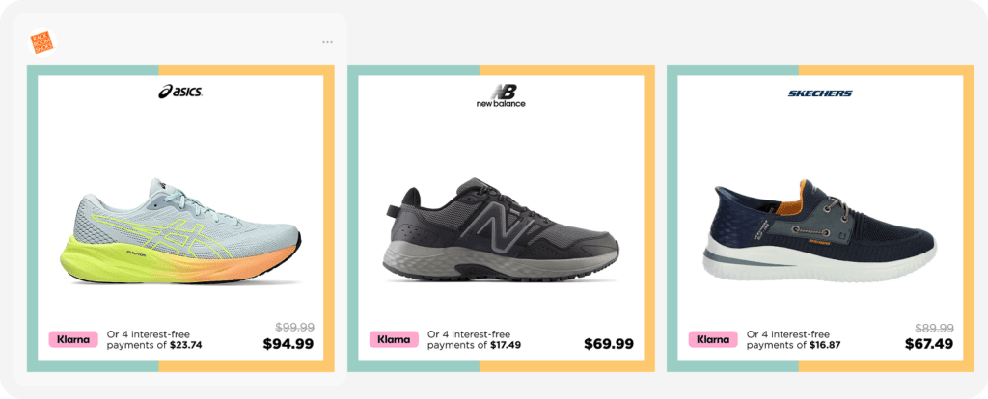This screenshot has width=988, height=399.
Task: Open the three-dots more options menu
Action: [x=327, y=42]
